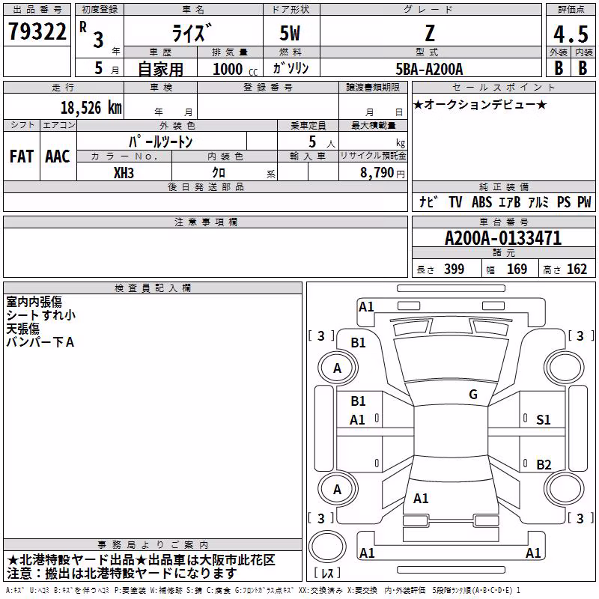The width and height of the screenshot is (599, 599).
Task: Select mileage 18,526 km
Action: click(91, 107)
